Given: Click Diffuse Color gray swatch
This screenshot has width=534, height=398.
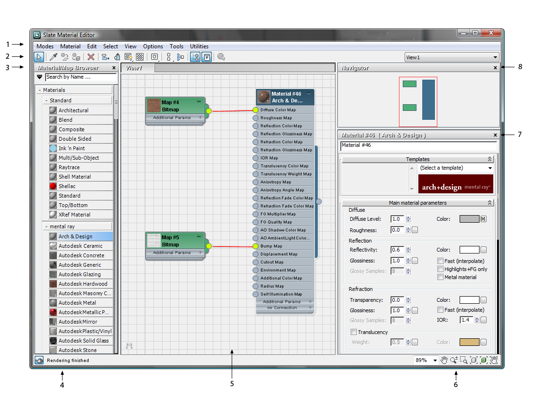Looking at the screenshot, I should click(x=469, y=219).
